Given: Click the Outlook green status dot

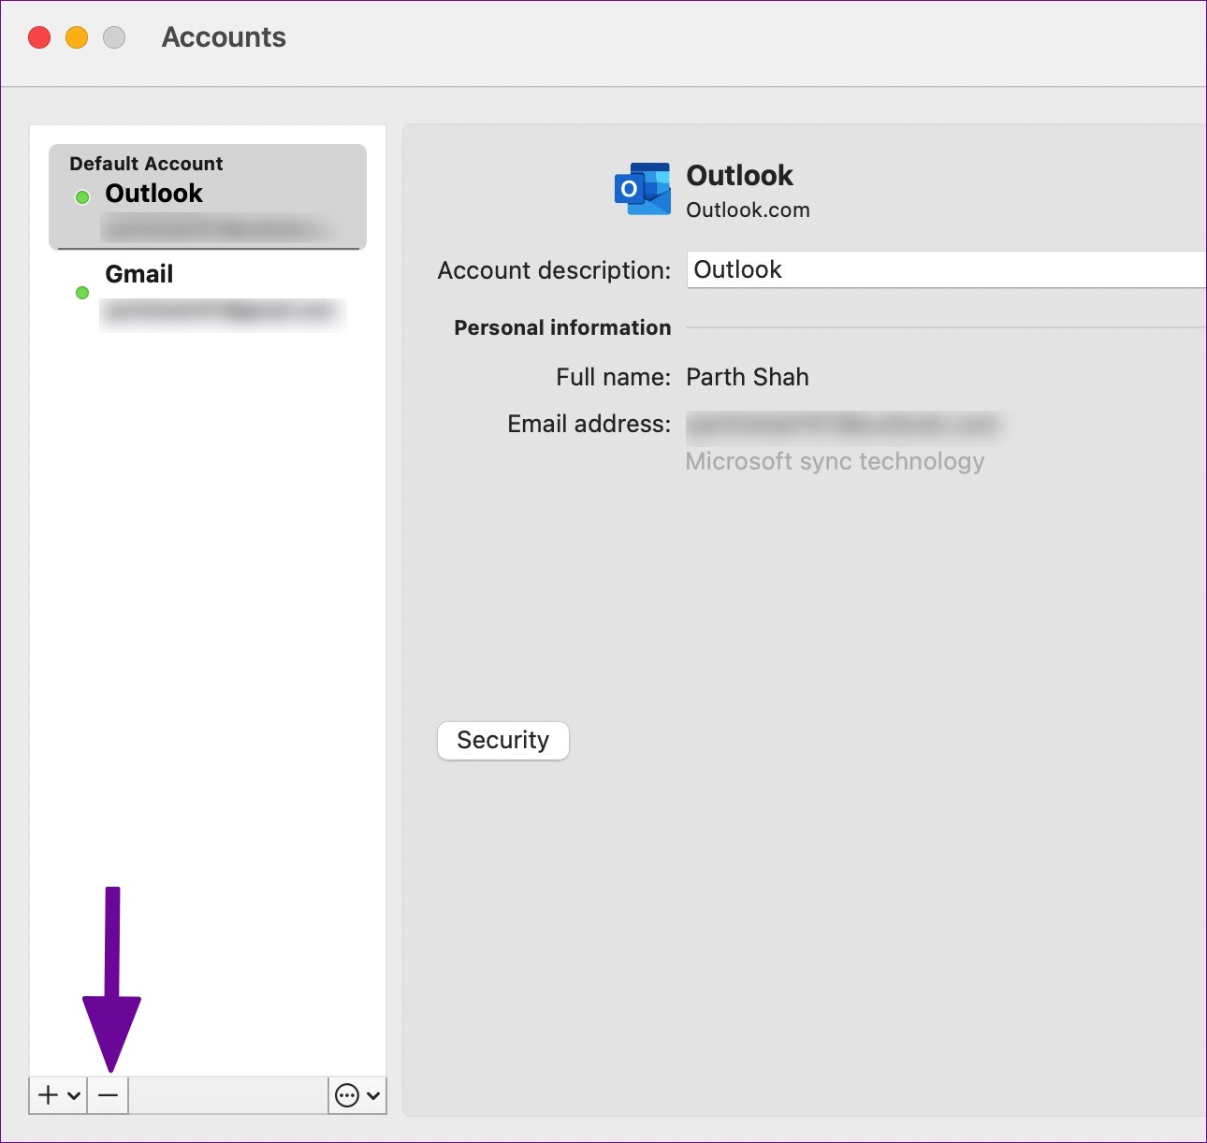Looking at the screenshot, I should [82, 196].
